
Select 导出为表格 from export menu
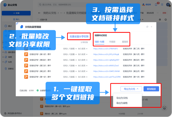122,103
